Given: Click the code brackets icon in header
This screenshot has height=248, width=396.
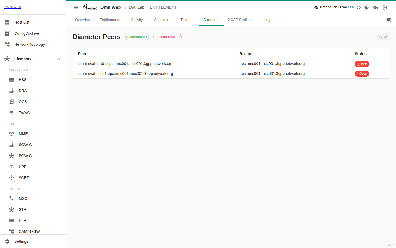Looking at the screenshot, I should click(359, 7).
